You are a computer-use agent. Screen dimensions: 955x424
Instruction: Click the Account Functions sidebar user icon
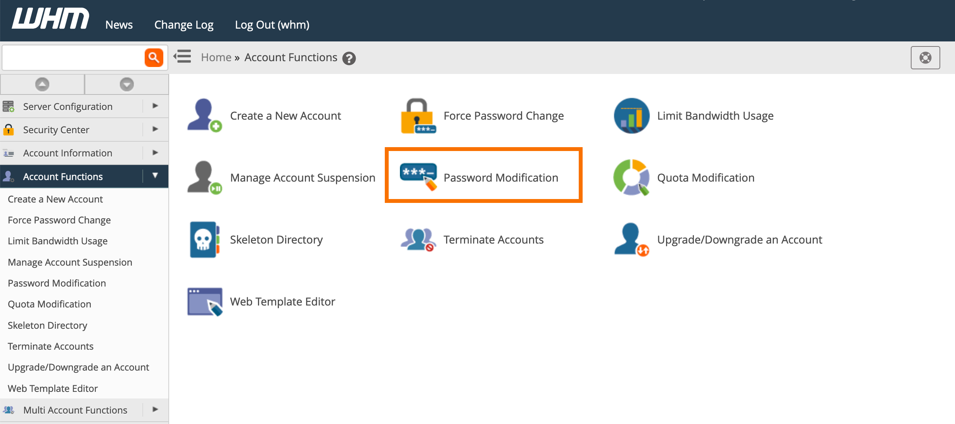pos(9,177)
